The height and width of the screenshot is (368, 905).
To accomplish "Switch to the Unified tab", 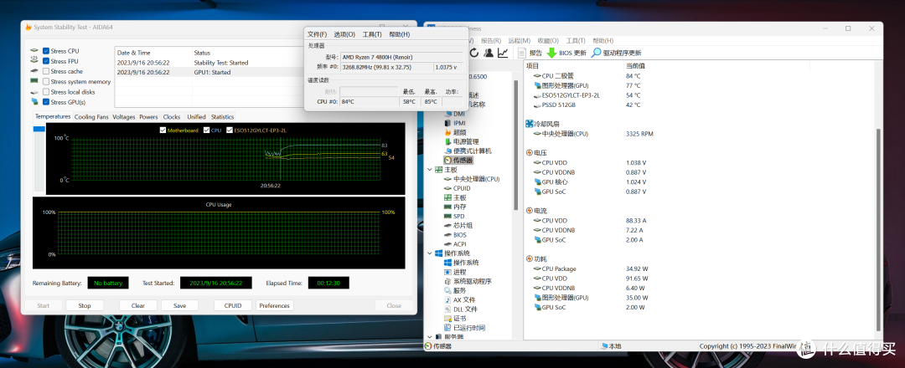I will pyautogui.click(x=196, y=117).
